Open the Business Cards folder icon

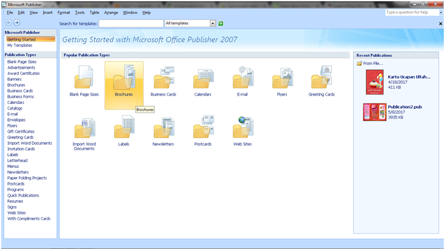[x=164, y=77]
